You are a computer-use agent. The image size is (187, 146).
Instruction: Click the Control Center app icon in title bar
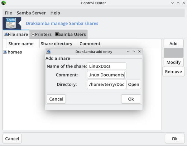pyautogui.click(x=3, y=3)
